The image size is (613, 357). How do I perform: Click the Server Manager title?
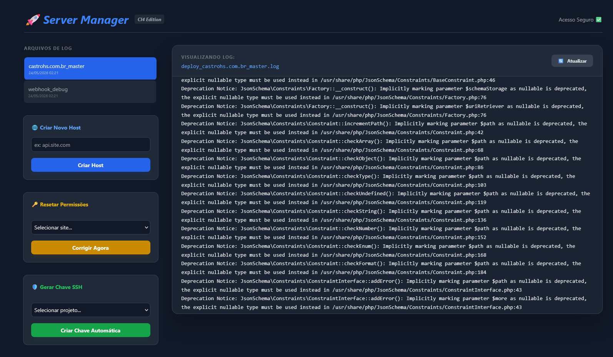point(86,20)
